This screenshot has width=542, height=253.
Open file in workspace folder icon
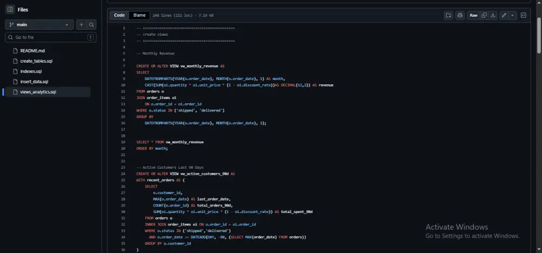tap(448, 15)
